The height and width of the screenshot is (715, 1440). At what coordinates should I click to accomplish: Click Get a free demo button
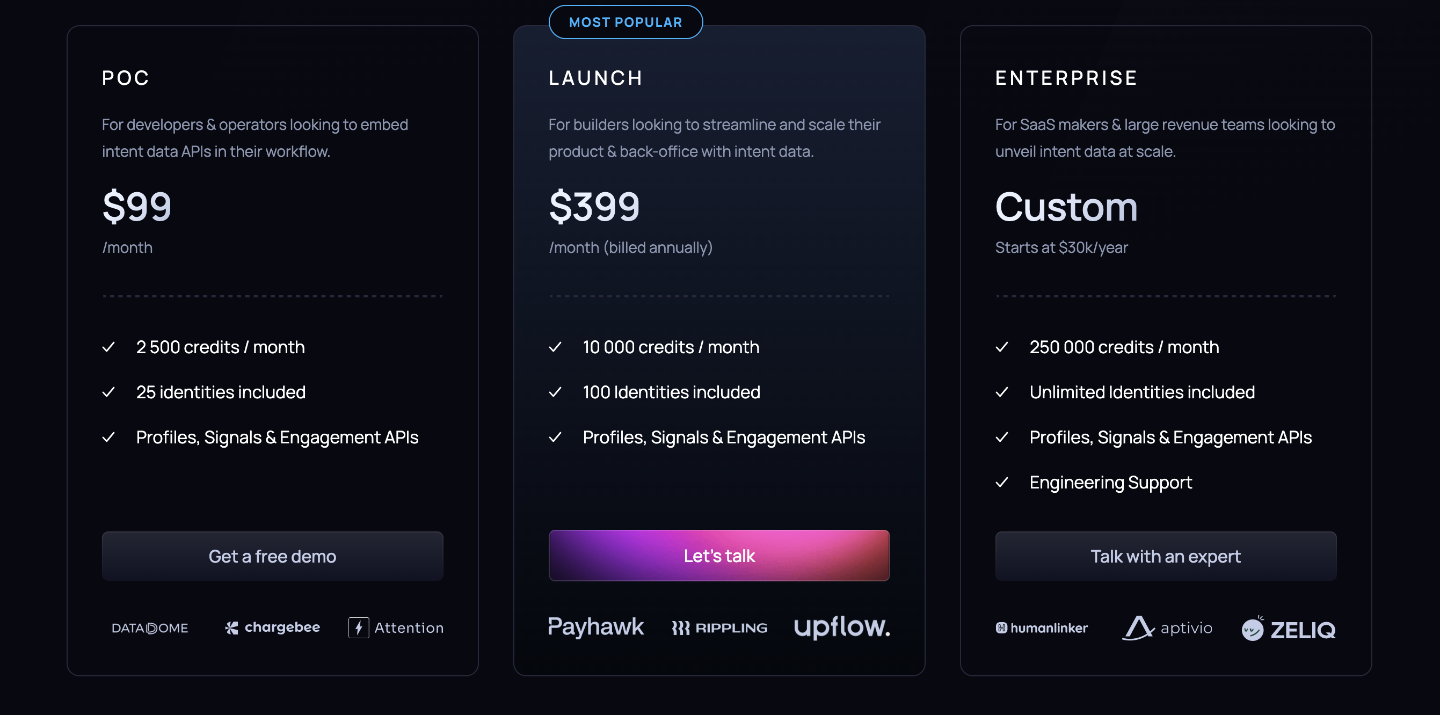(x=272, y=556)
